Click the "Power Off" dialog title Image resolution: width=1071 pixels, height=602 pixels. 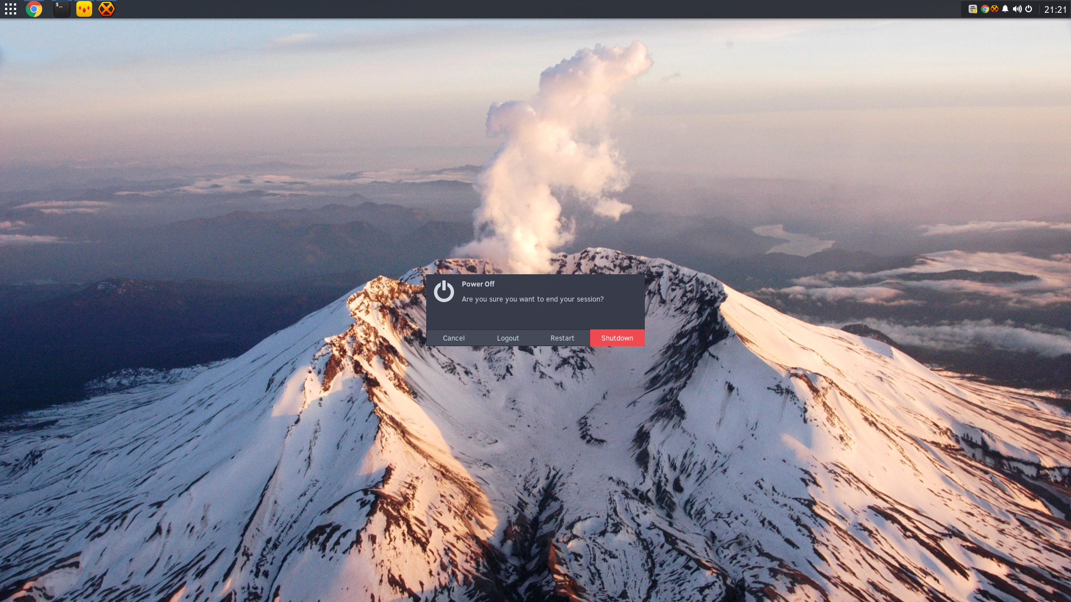click(478, 284)
